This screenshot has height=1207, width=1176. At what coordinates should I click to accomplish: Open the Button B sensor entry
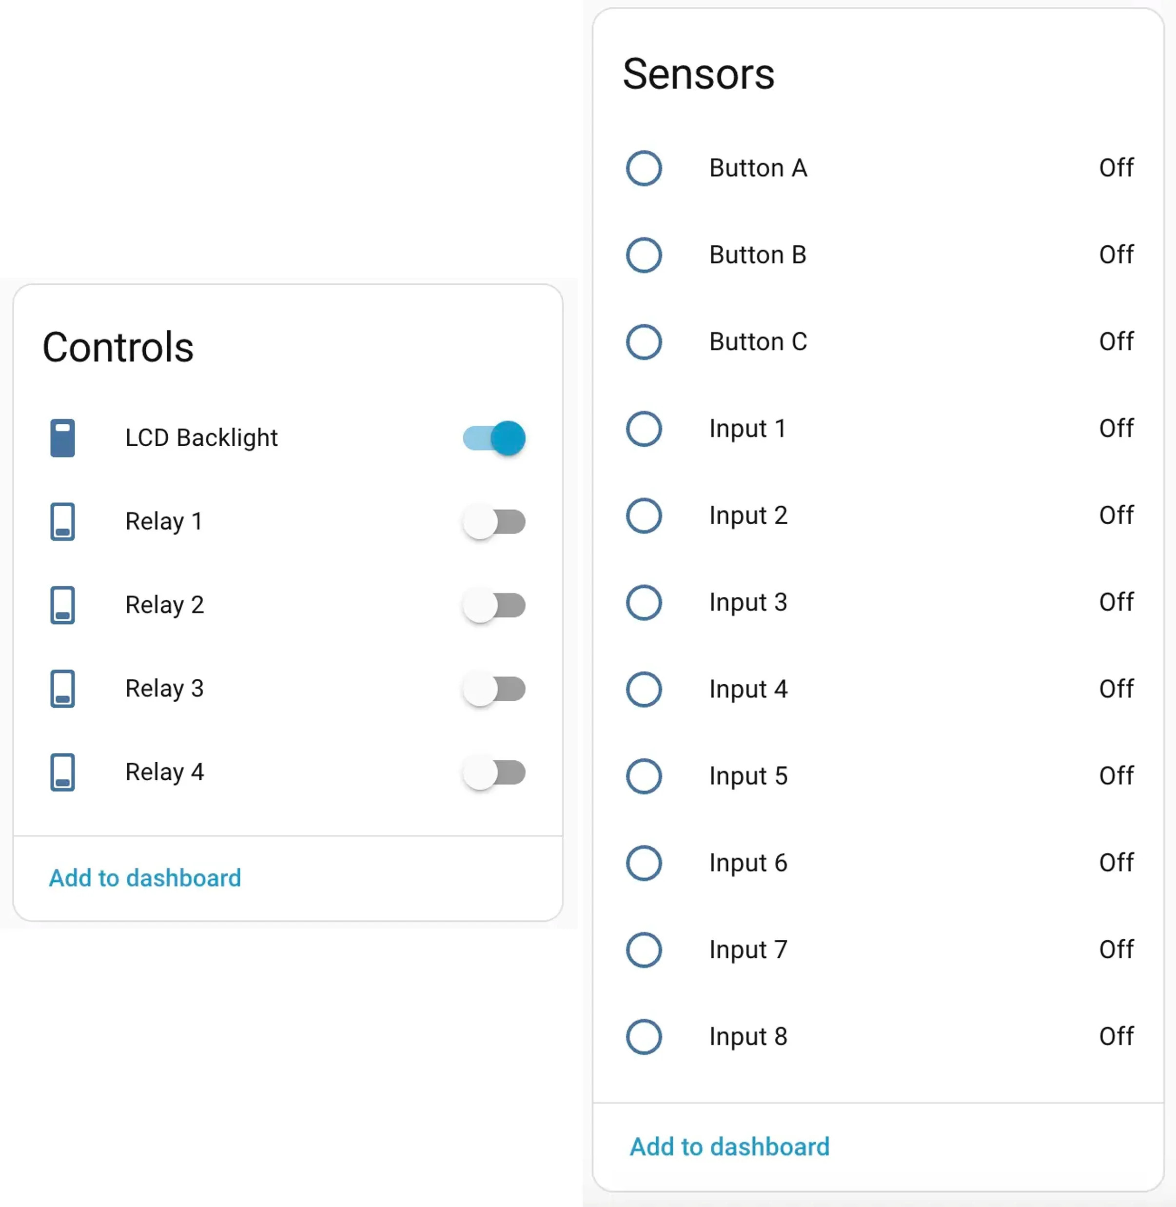click(x=879, y=255)
